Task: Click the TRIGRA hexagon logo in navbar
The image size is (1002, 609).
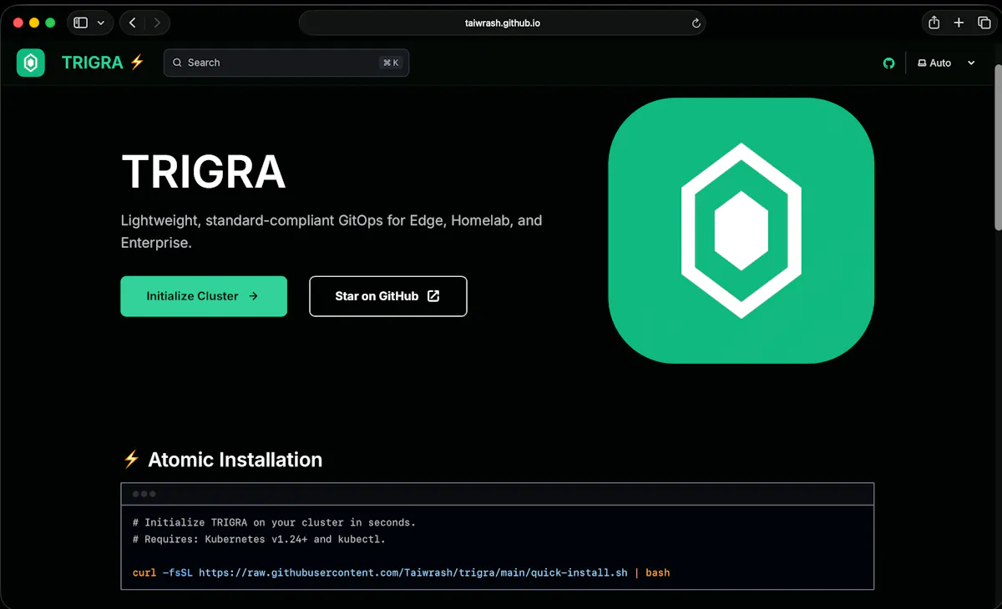Action: 31,63
